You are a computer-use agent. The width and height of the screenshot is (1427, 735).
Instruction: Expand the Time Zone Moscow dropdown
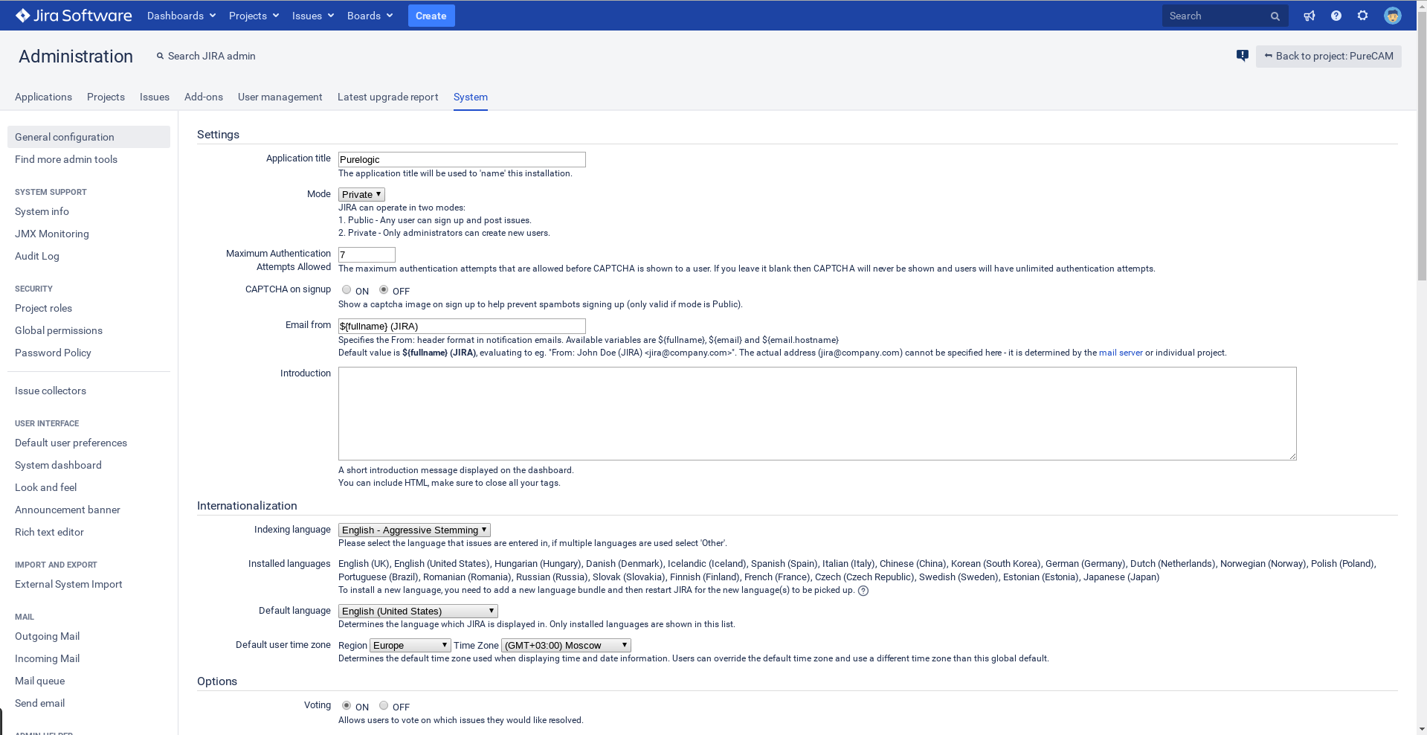(567, 645)
